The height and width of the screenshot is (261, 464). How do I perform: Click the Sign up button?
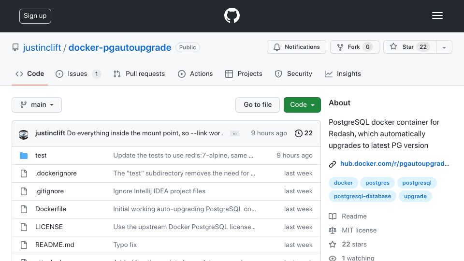pyautogui.click(x=35, y=16)
